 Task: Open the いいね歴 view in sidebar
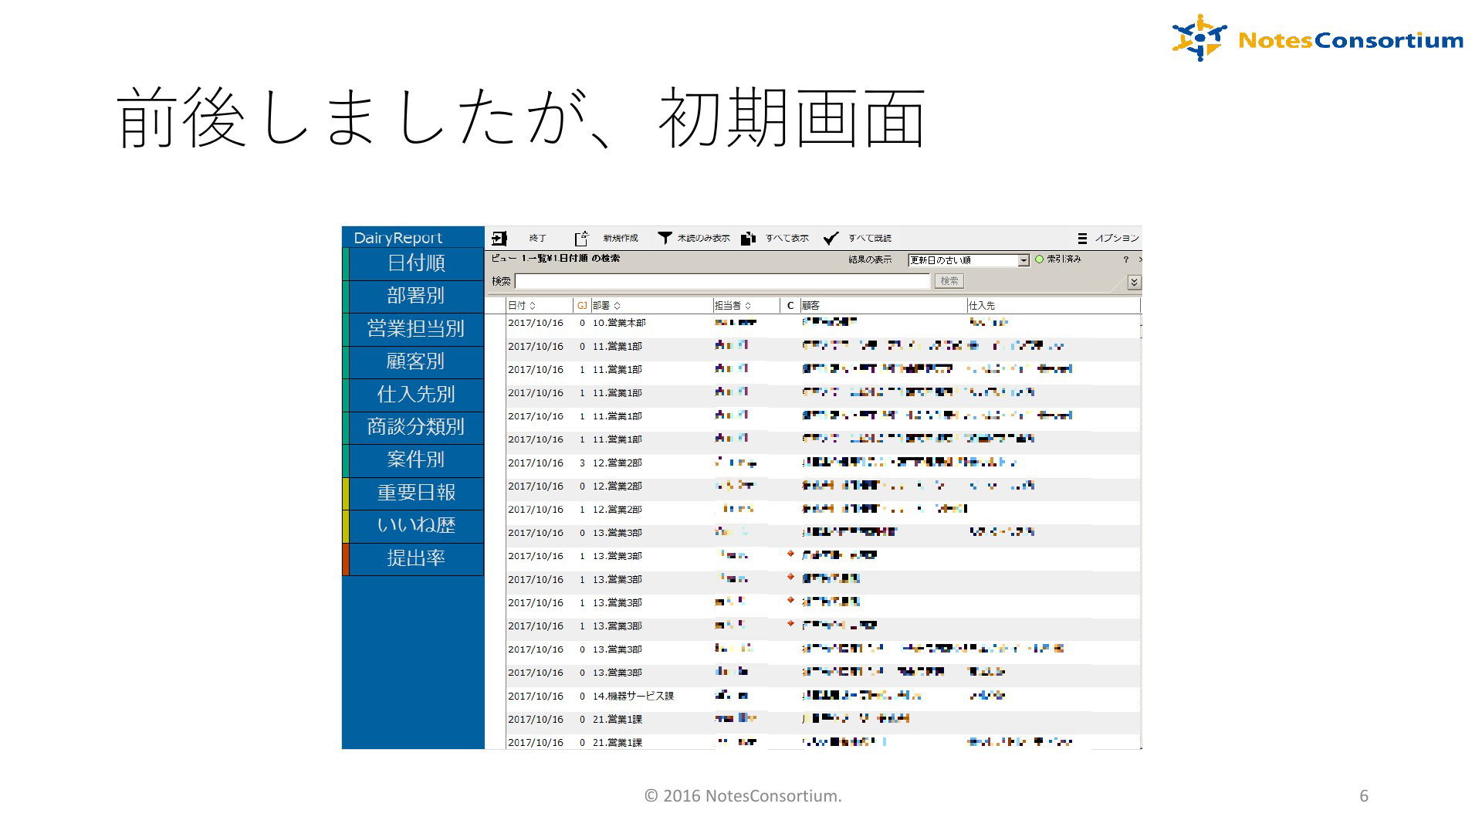point(415,525)
